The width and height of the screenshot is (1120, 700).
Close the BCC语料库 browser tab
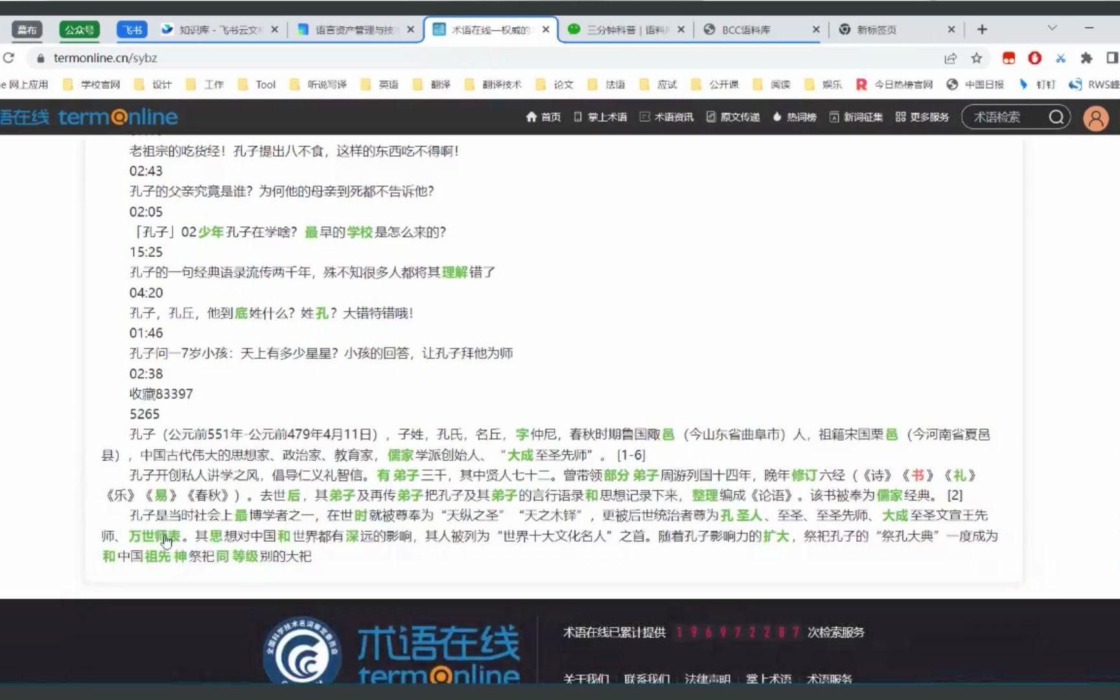point(816,30)
